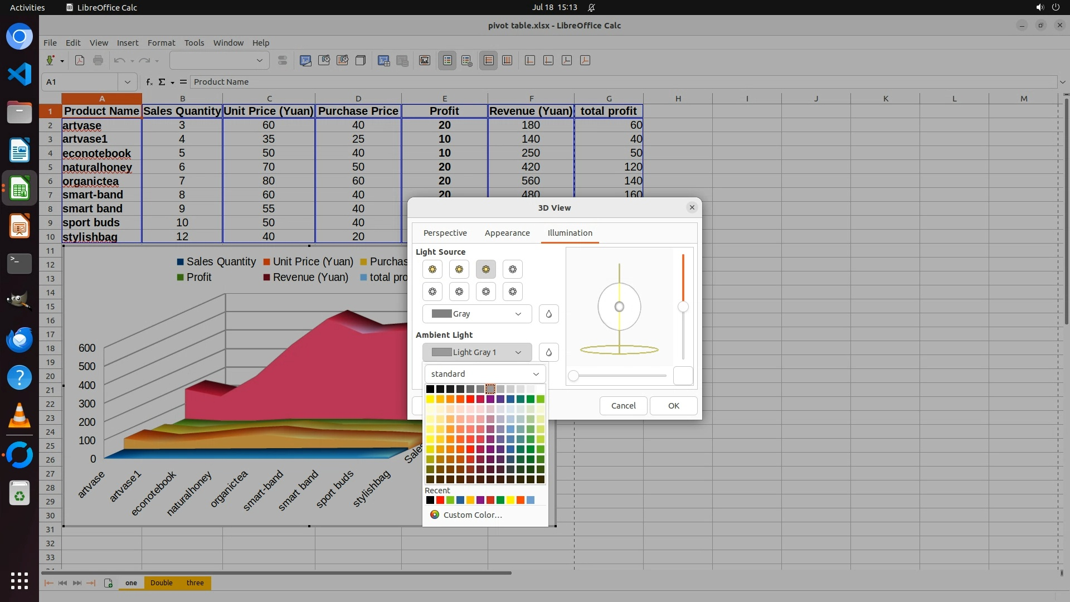Switch to the Perspective tab

click(445, 233)
